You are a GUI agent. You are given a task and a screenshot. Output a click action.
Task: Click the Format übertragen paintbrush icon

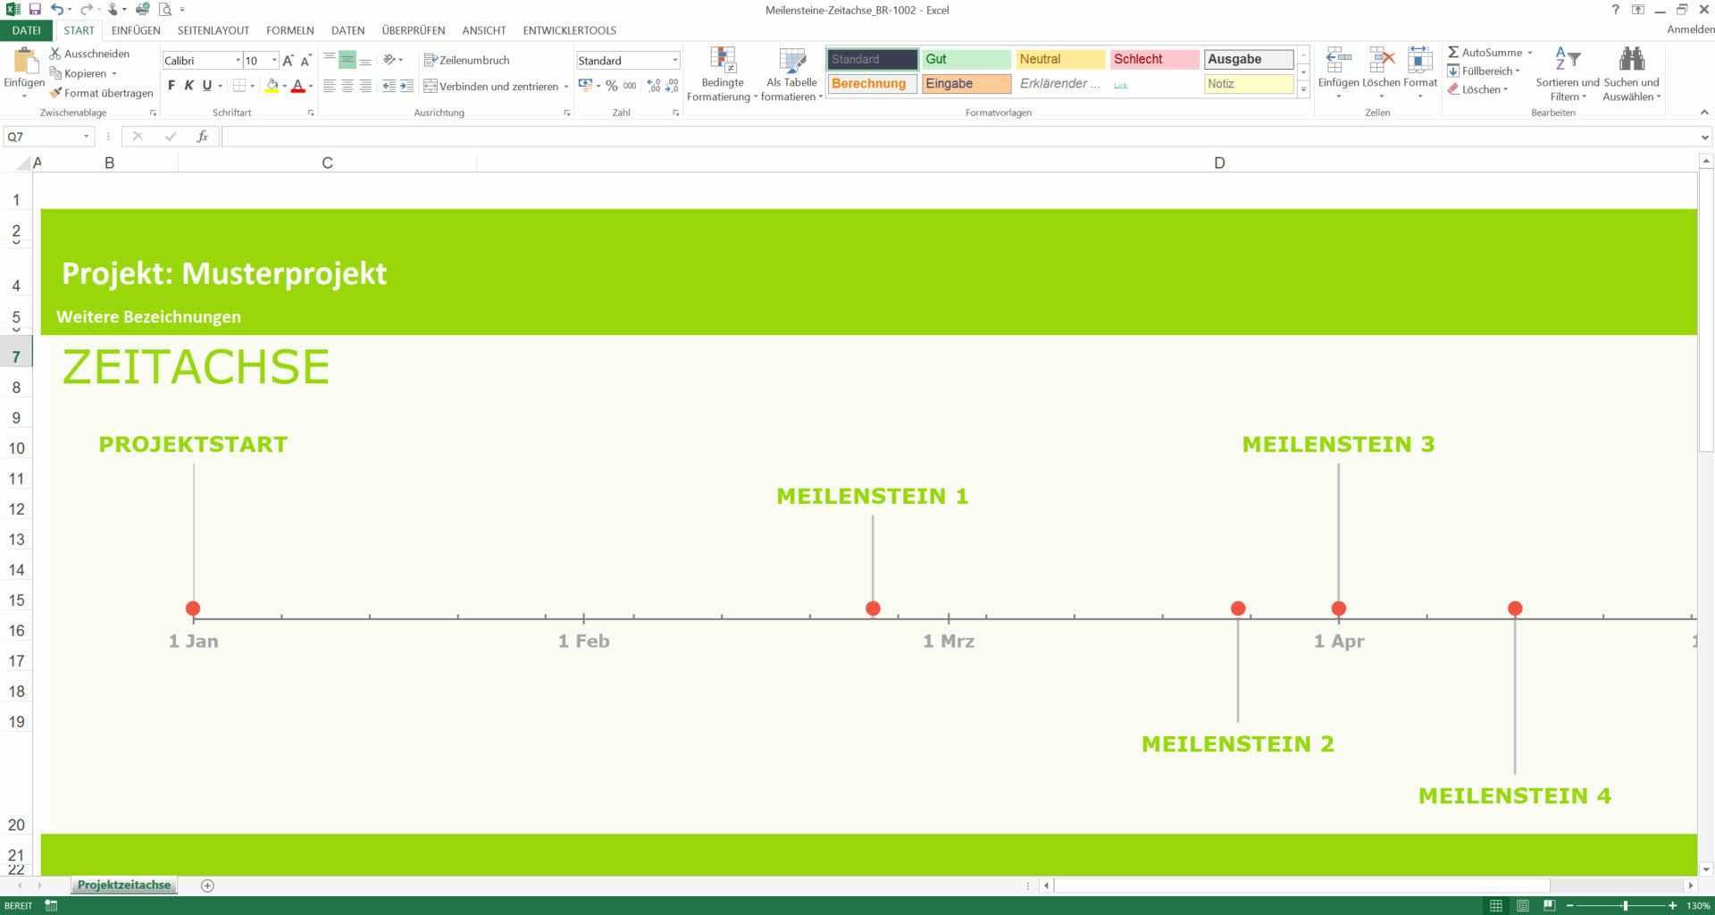point(55,93)
